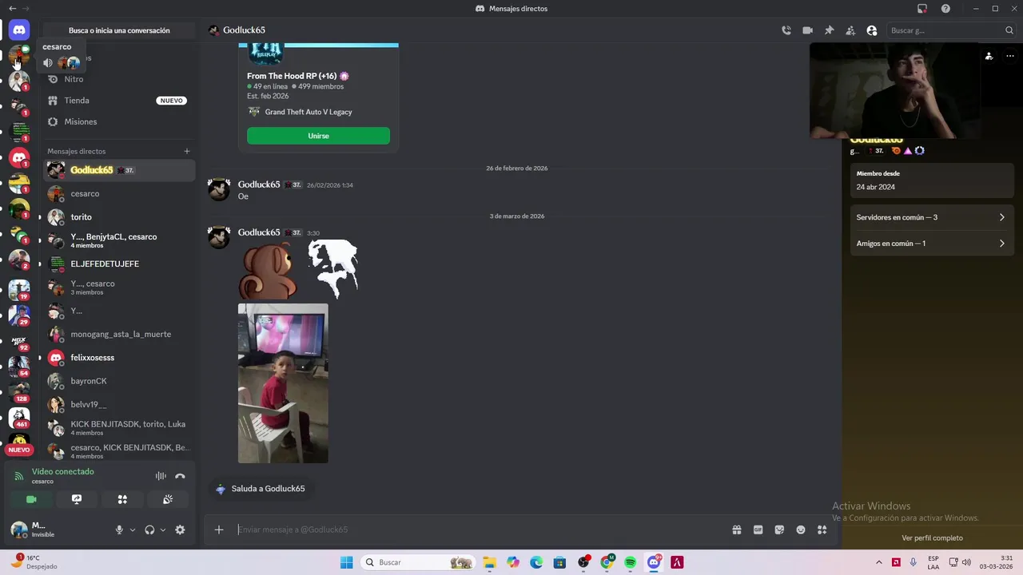The image size is (1023, 575).
Task: Open the torito direct message
Action: pyautogui.click(x=119, y=217)
